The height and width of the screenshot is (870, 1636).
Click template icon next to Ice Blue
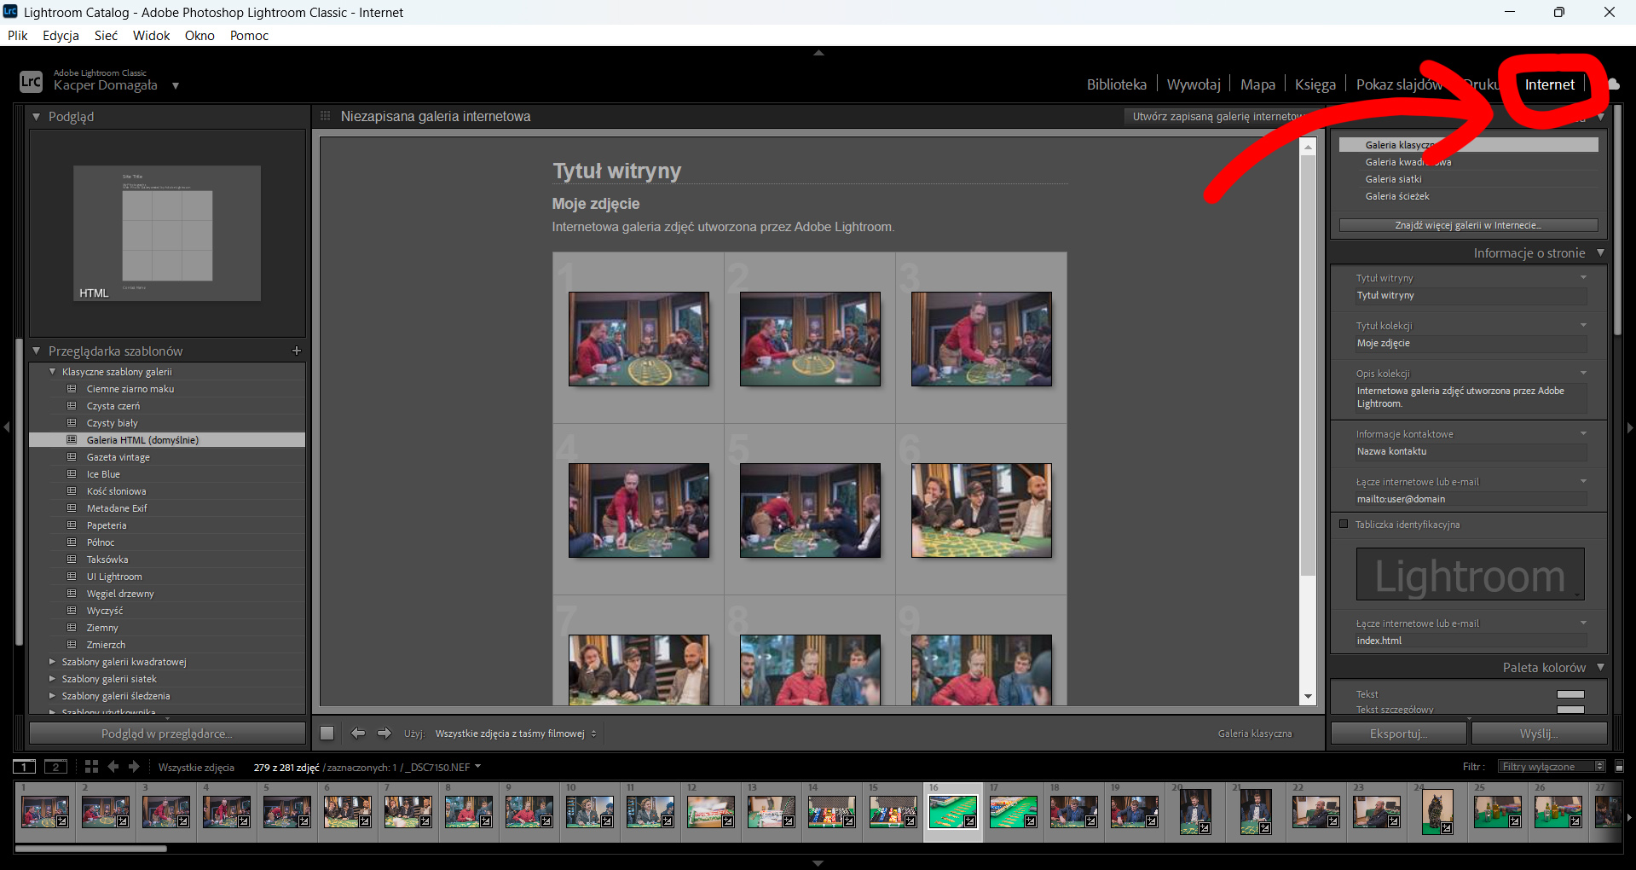coord(72,474)
